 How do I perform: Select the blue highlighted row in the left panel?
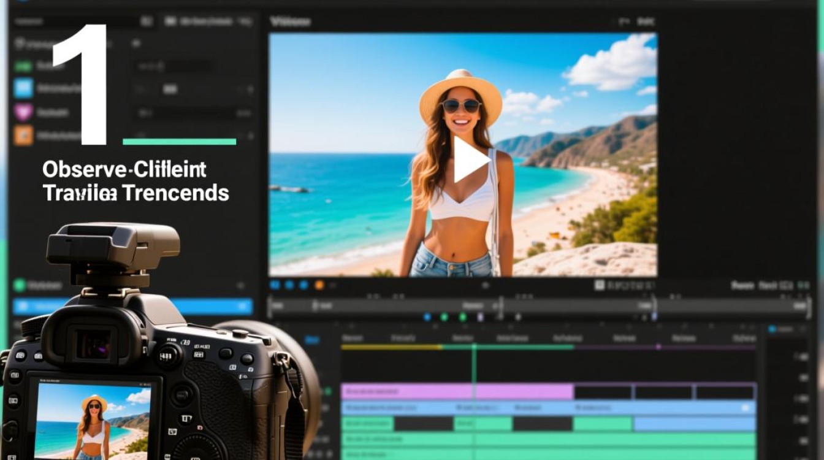pos(132,306)
